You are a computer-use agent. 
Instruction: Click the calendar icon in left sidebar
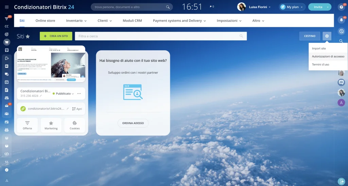(6, 82)
